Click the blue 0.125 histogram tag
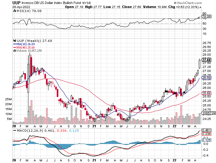Viewport: 216px width, 163px height. click(206, 140)
